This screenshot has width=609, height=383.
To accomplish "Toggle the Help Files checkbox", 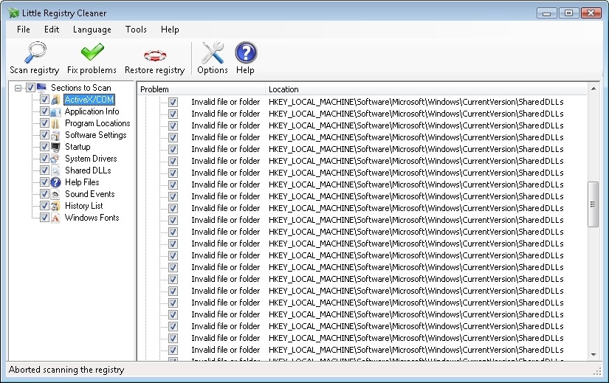I will (x=44, y=182).
